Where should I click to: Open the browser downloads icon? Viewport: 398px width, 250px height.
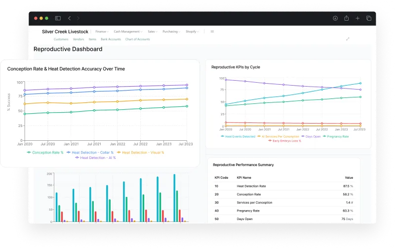pyautogui.click(x=335, y=18)
